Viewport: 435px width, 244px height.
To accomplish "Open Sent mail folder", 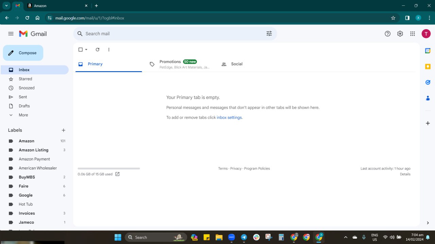I will [x=35, y=97].
